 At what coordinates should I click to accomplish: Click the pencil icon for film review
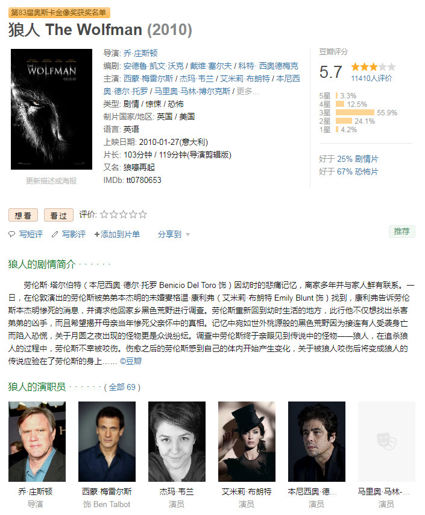[x=55, y=234]
